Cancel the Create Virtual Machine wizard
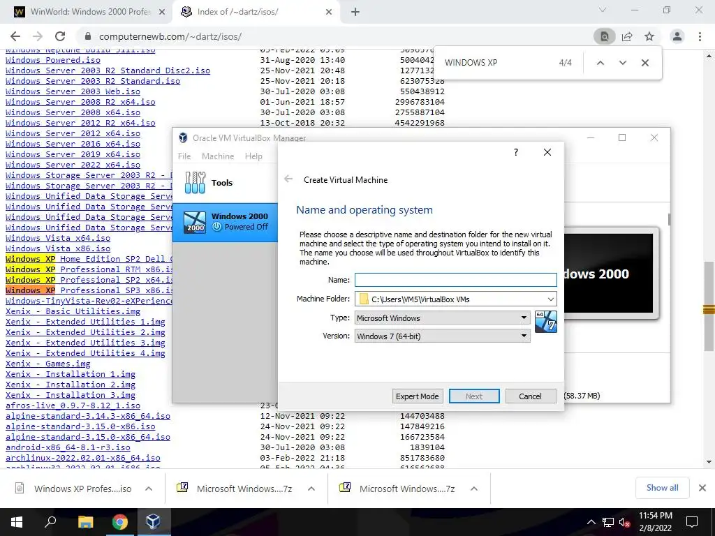The width and height of the screenshot is (715, 536). 530,396
